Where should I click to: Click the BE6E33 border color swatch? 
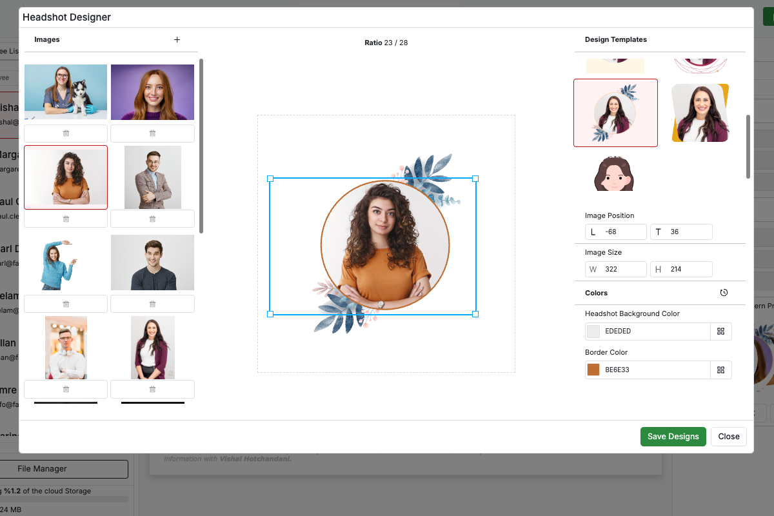593,370
